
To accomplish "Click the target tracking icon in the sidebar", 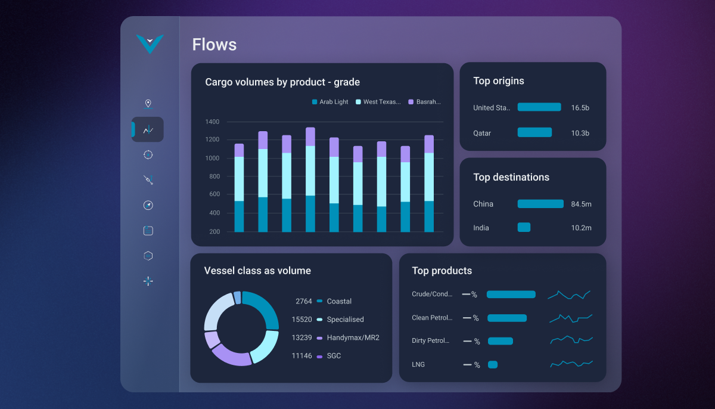I will tap(148, 154).
